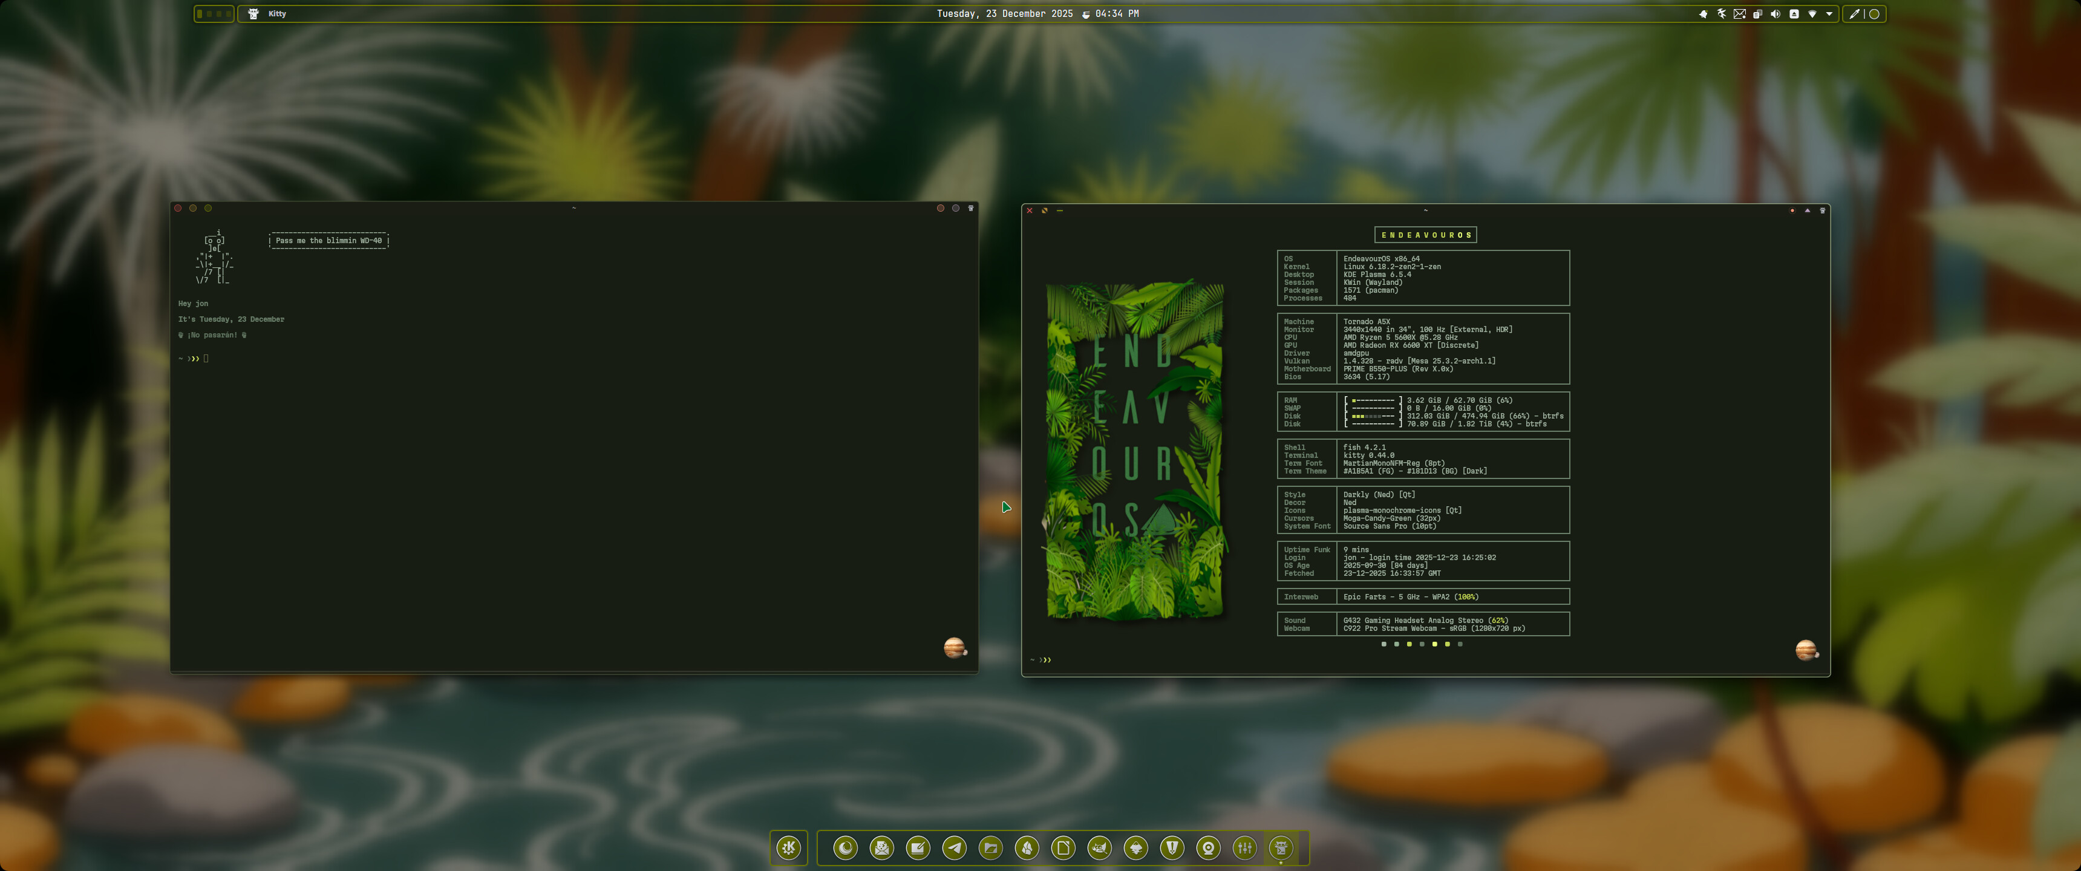This screenshot has height=871, width=2081.
Task: Click the webcam value "C922 Pro Stream Webcam"
Action: pyautogui.click(x=1390, y=628)
